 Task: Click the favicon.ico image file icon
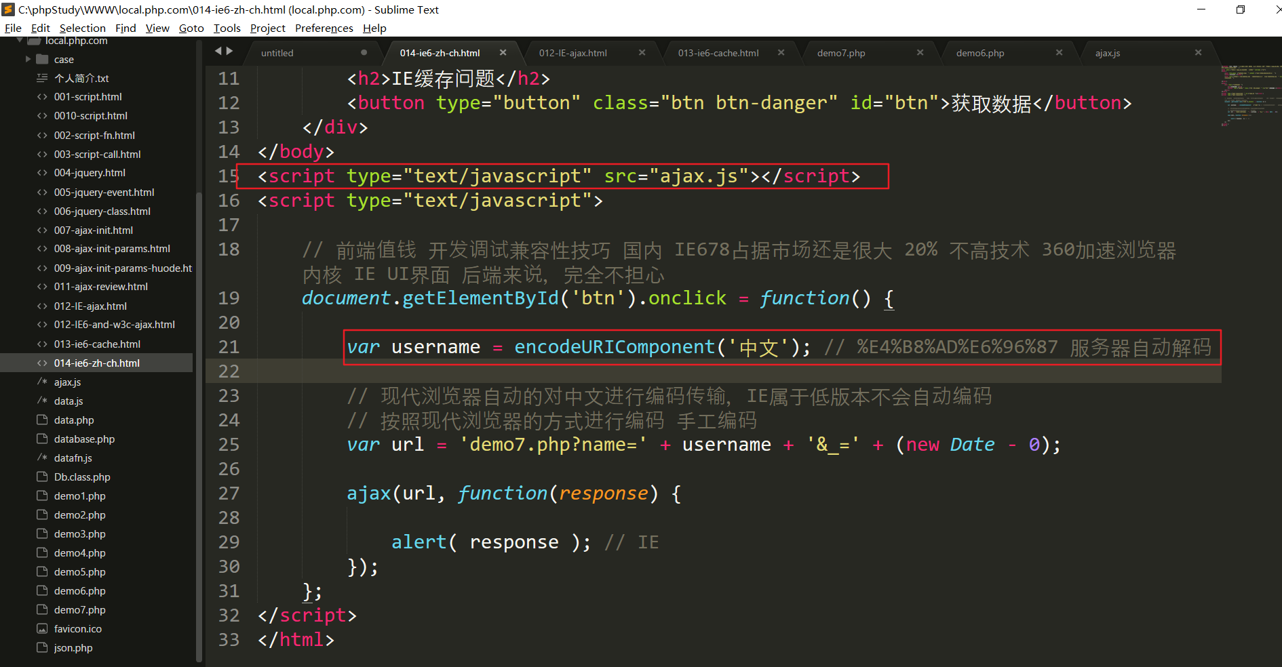[42, 629]
